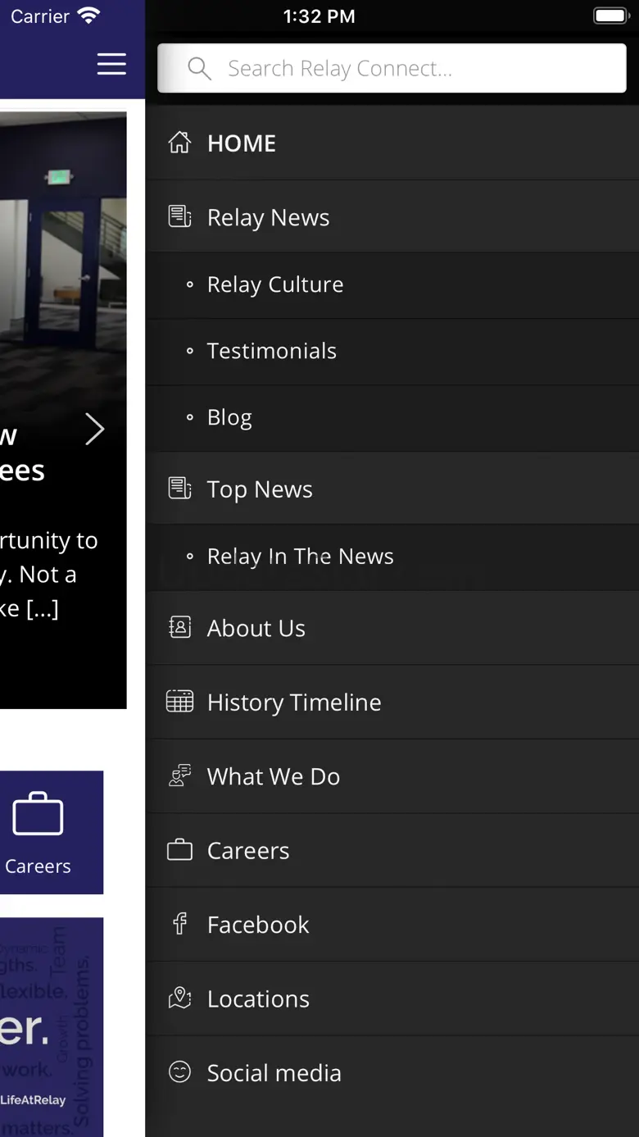Click the Top News newspaper icon
The width and height of the screenshot is (639, 1137).
(179, 488)
